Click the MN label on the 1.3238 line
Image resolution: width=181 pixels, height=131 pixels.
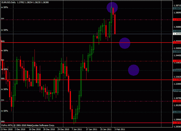coord(3,79)
